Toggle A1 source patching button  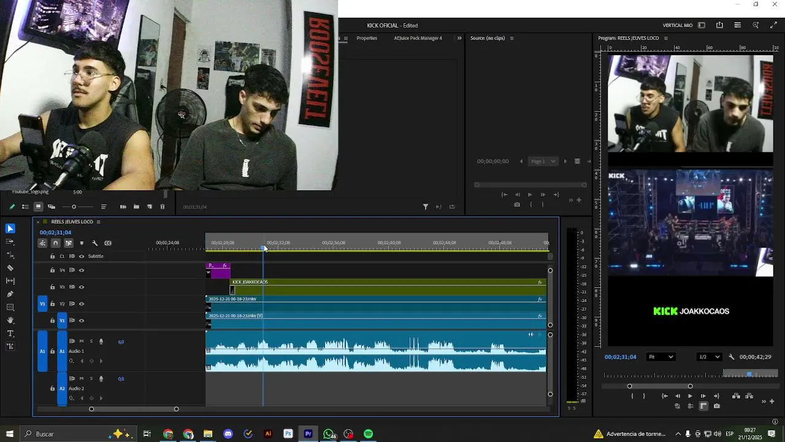point(42,351)
